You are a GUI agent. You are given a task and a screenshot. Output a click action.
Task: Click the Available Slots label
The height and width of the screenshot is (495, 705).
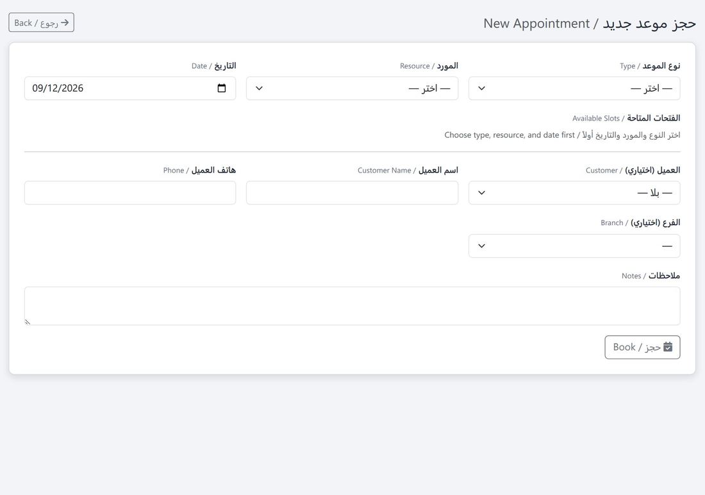pyautogui.click(x=626, y=119)
